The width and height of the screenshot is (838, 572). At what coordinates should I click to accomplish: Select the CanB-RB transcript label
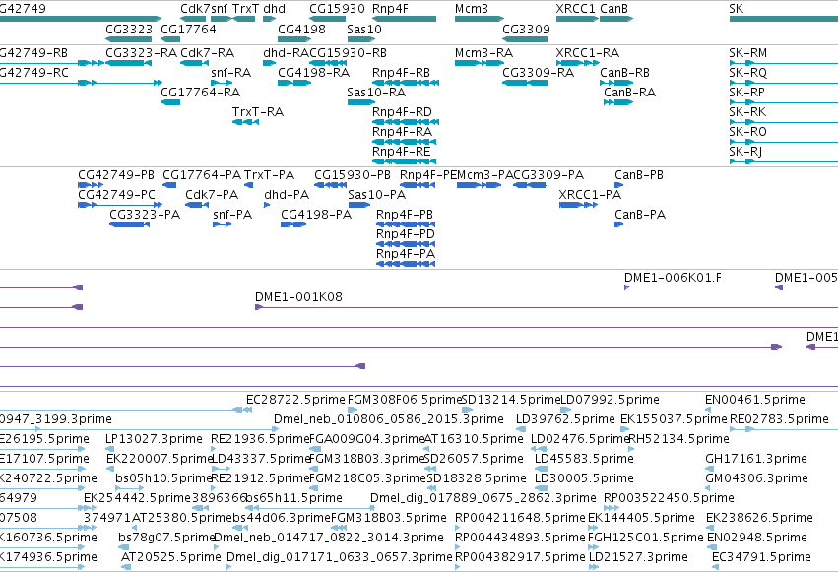click(x=624, y=73)
